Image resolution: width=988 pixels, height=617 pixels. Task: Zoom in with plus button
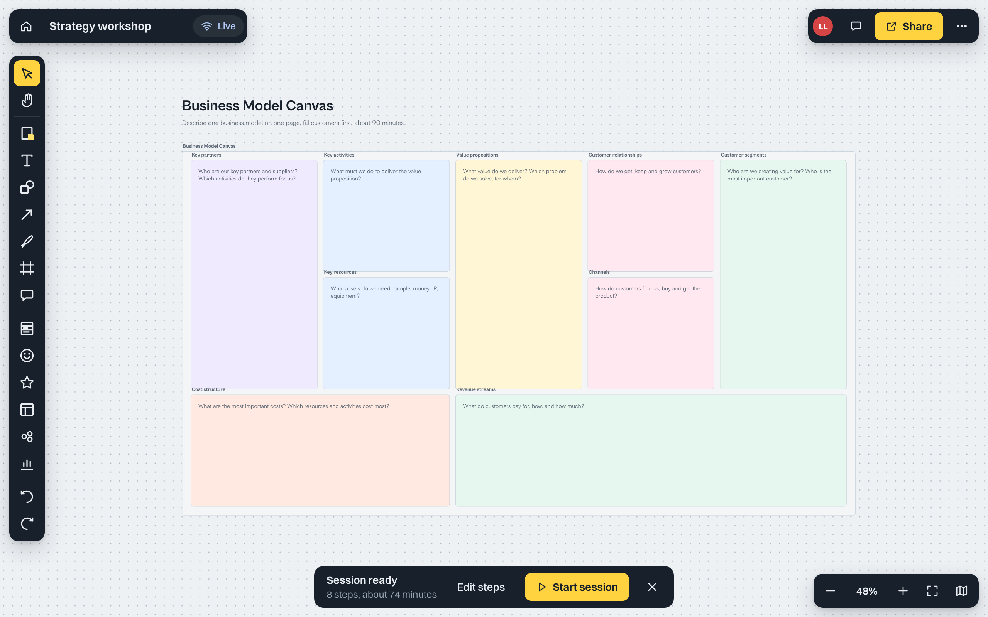tap(903, 591)
